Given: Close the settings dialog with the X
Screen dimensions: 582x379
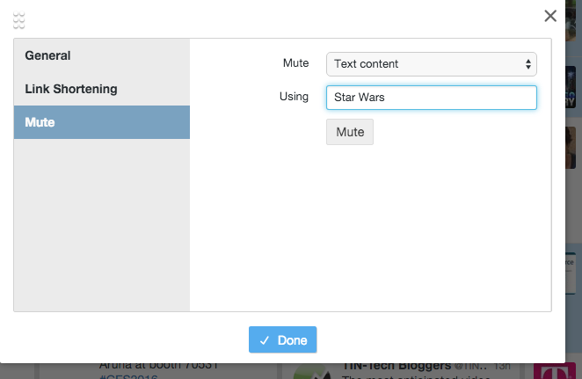Looking at the screenshot, I should (550, 16).
